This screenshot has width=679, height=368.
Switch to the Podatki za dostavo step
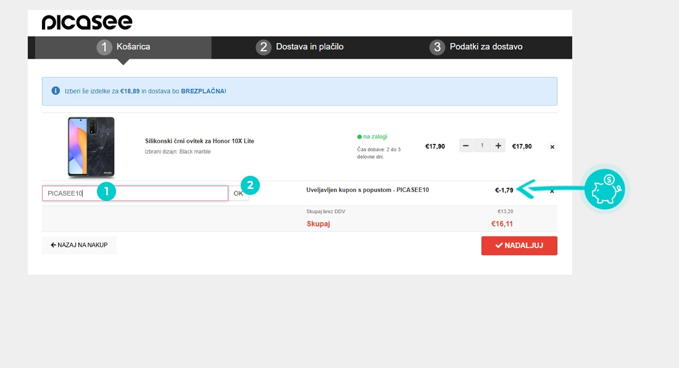click(476, 47)
